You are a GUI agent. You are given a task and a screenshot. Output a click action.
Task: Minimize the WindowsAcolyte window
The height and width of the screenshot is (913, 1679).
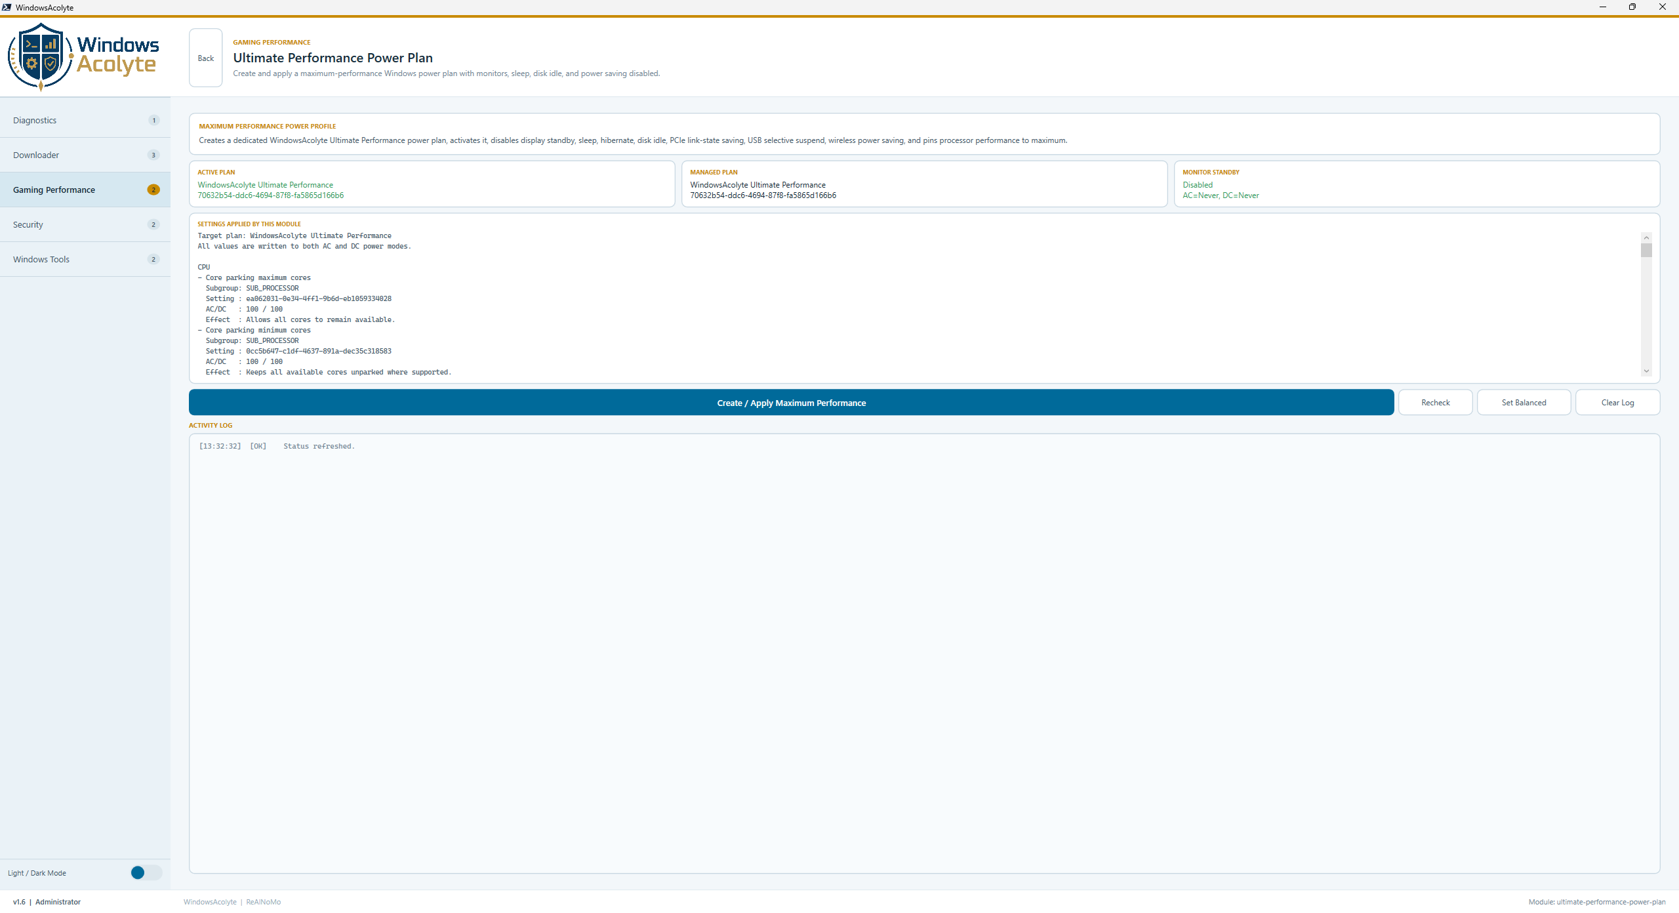[x=1603, y=7]
